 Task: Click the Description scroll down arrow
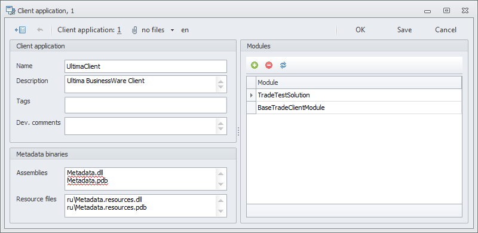pos(221,87)
